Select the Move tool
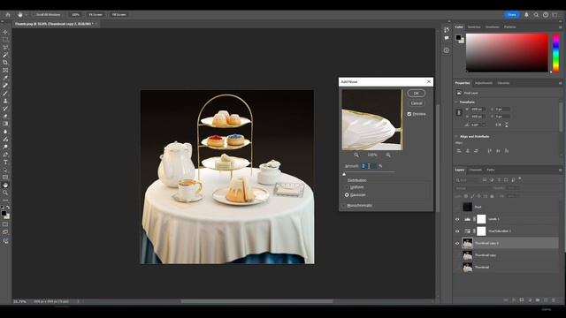Viewport: 566px width, 318px height. [x=5, y=32]
